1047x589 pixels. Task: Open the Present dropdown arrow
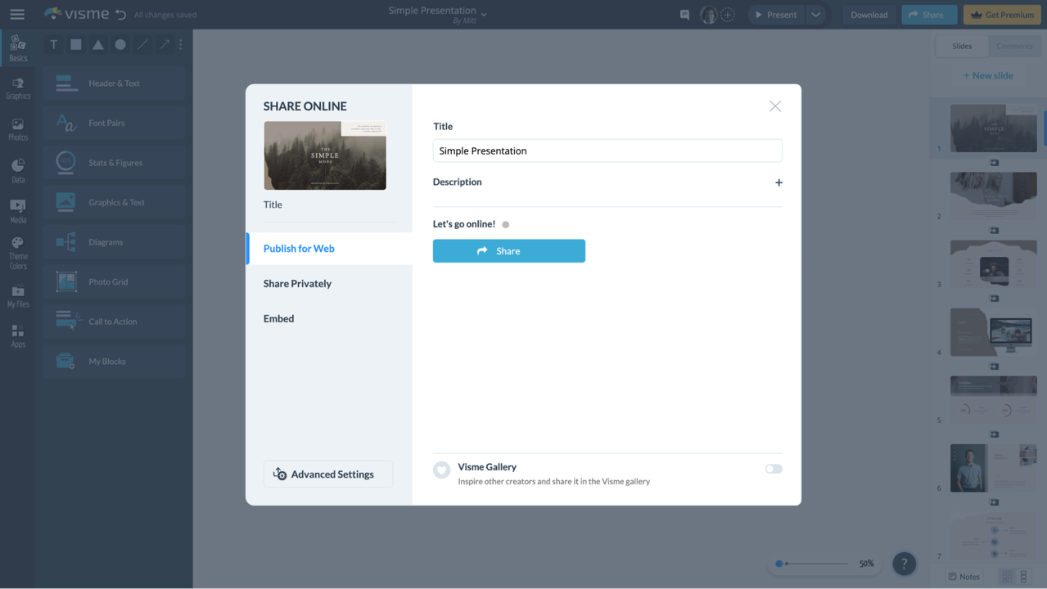[815, 15]
